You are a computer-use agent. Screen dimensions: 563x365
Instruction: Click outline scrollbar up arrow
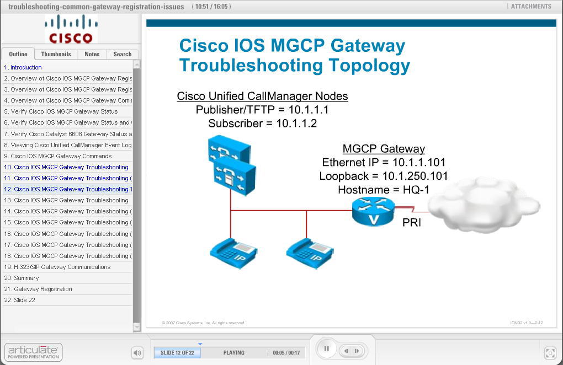[x=136, y=64]
